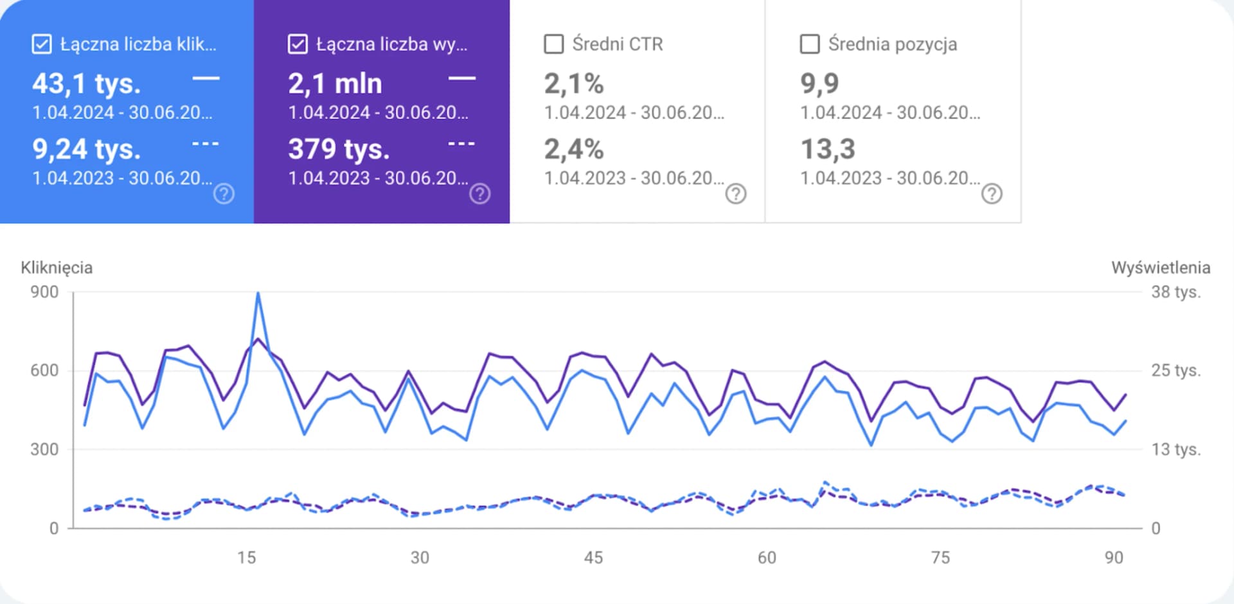This screenshot has height=604, width=1234.
Task: Click the Kliknięcia axis title
Action: point(57,267)
